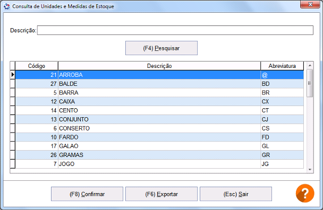Close the Consulta de Unidades window
The height and width of the screenshot is (210, 323).
[x=310, y=4]
